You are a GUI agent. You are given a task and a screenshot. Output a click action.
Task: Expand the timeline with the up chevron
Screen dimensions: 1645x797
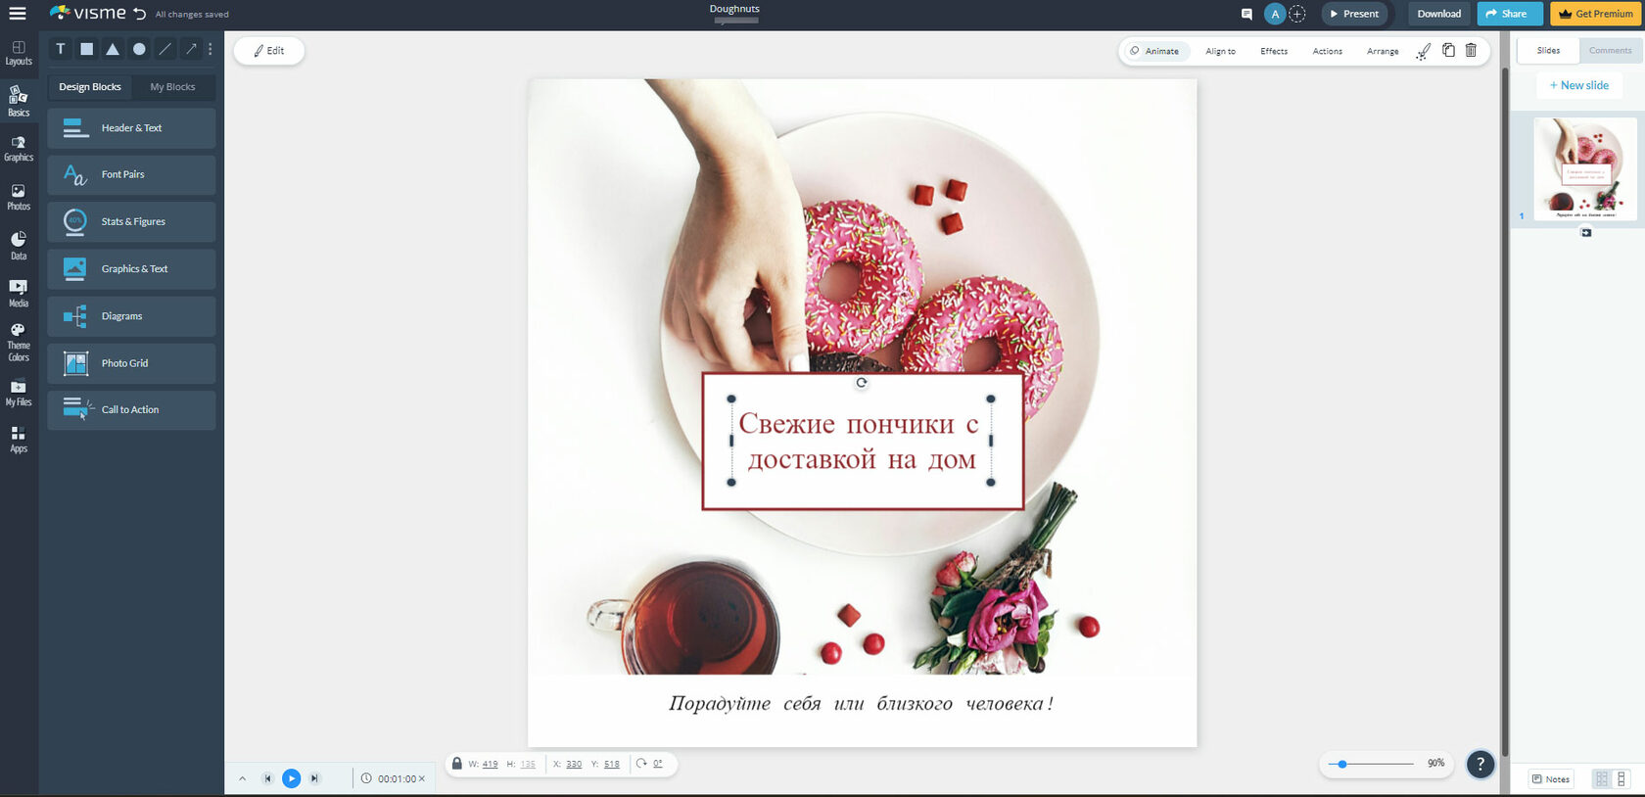pos(242,778)
